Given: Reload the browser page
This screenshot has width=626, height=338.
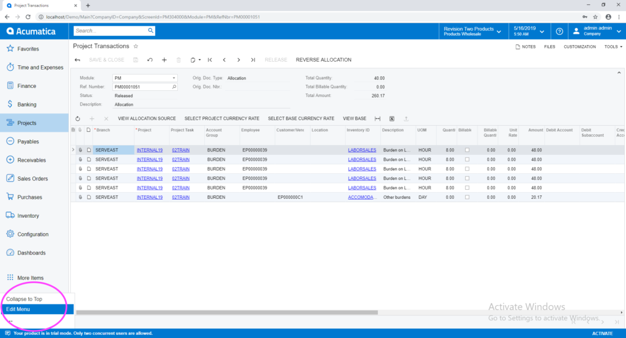Looking at the screenshot, I should (x=28, y=16).
